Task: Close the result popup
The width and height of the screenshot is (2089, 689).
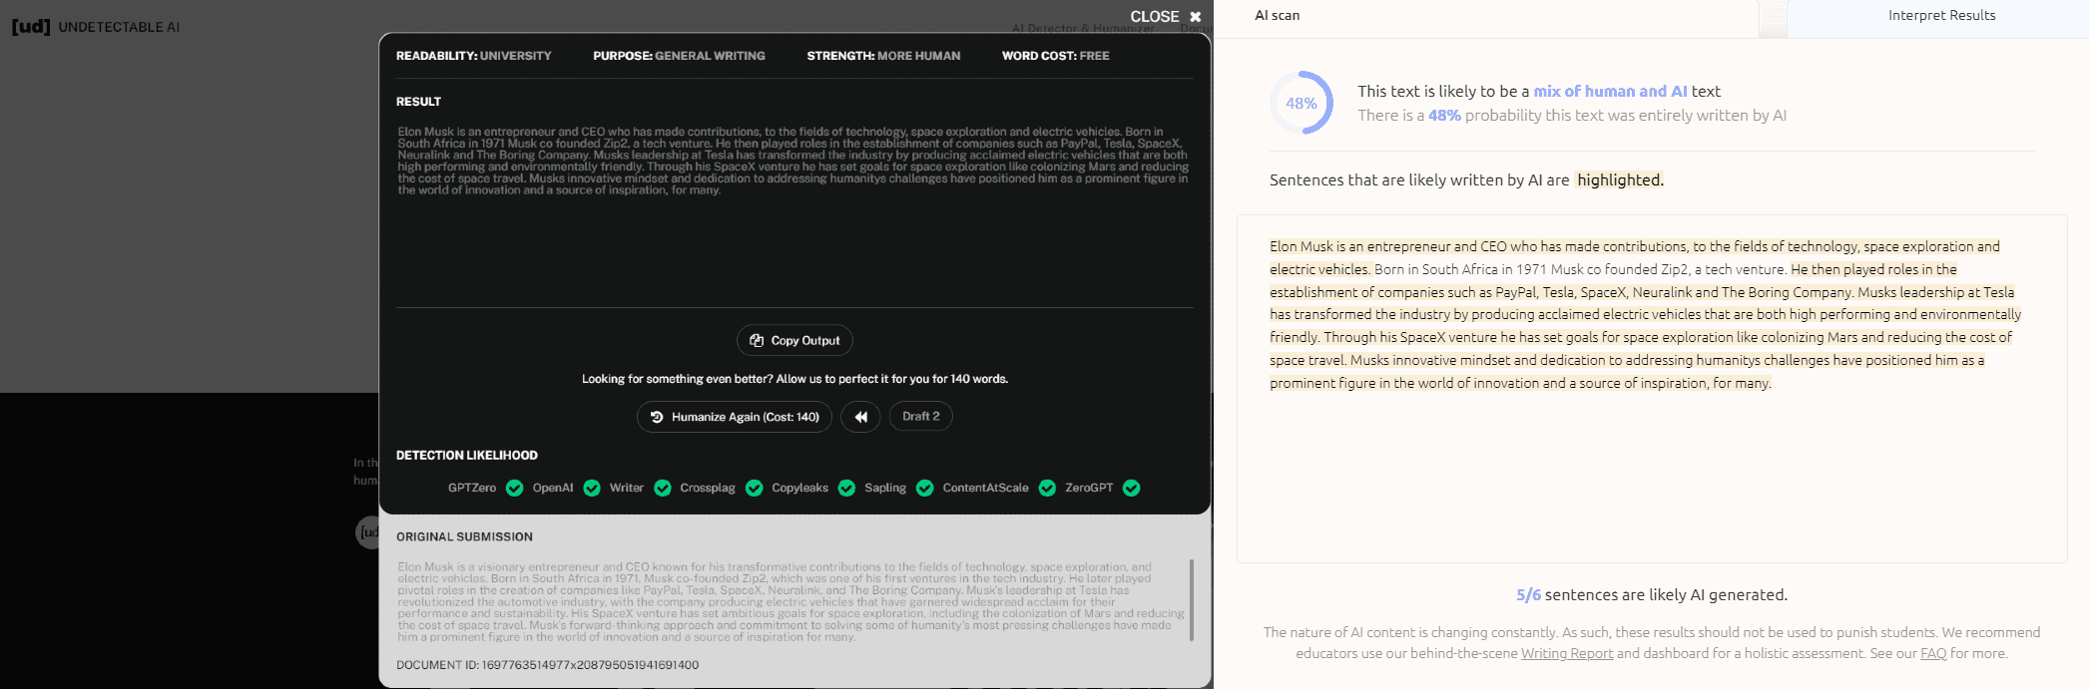Action: (1165, 17)
